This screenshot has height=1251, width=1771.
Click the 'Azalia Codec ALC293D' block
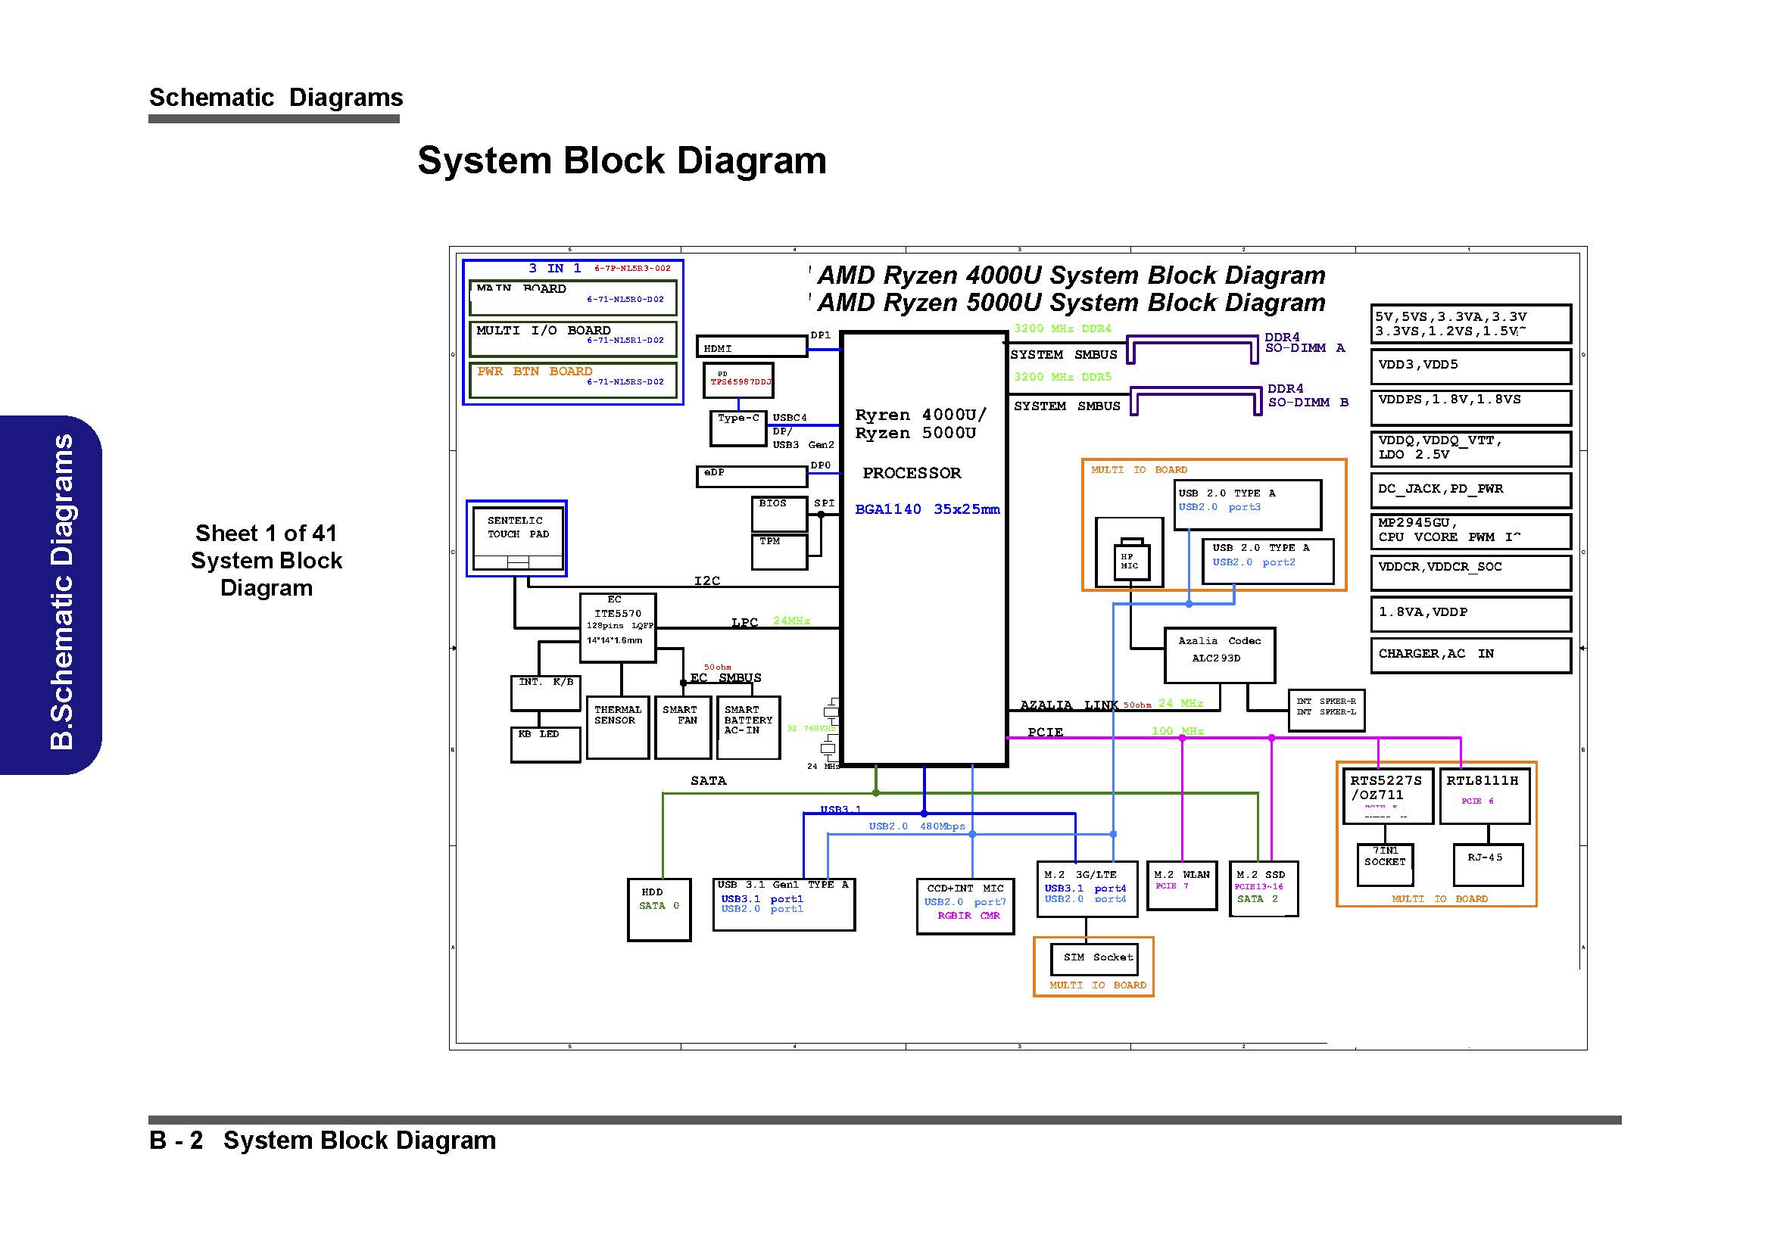point(1220,655)
